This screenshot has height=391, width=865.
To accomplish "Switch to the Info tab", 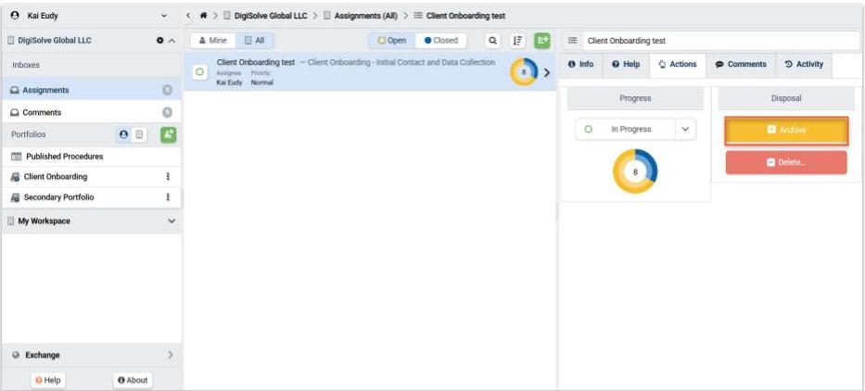I will (581, 65).
